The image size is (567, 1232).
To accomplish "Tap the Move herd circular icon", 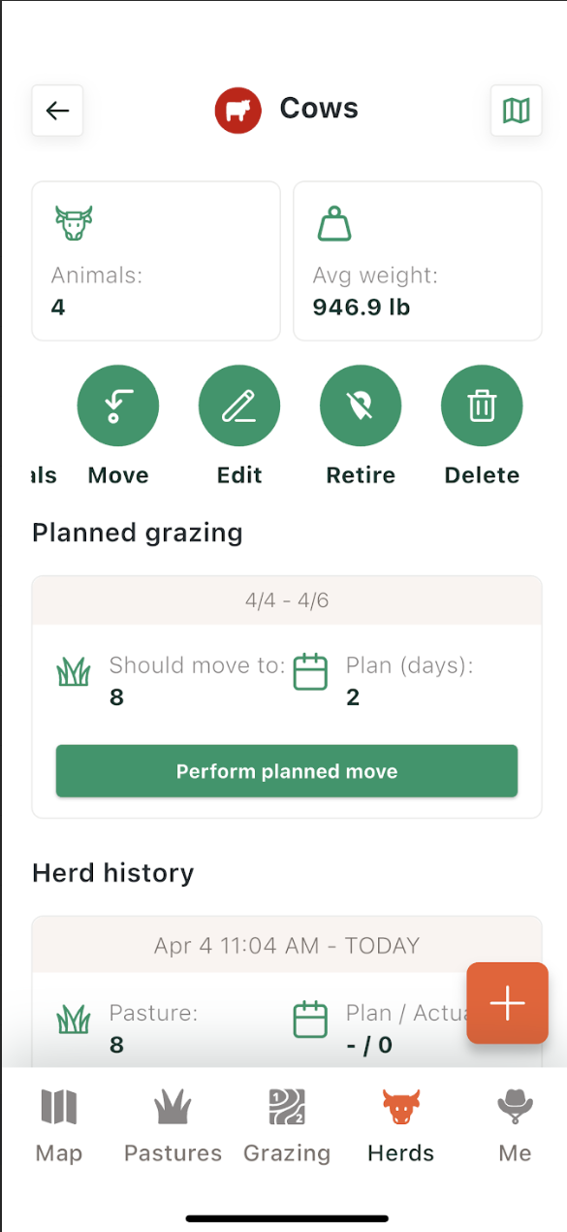I will [118, 406].
